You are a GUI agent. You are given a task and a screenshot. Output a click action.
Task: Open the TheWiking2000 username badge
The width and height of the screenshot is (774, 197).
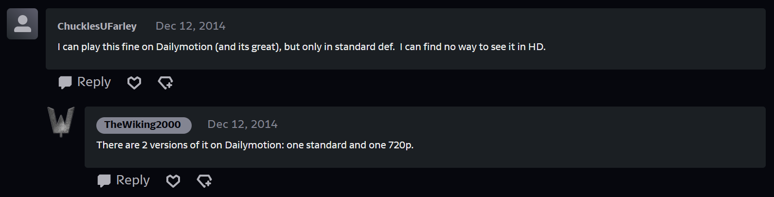[x=143, y=125]
